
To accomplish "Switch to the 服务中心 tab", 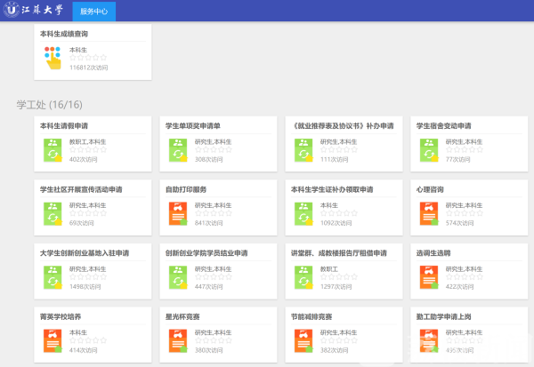I will (93, 11).
